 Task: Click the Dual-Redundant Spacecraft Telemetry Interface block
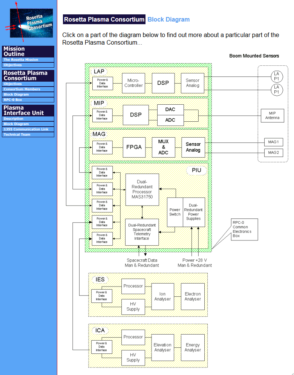[x=142, y=232]
